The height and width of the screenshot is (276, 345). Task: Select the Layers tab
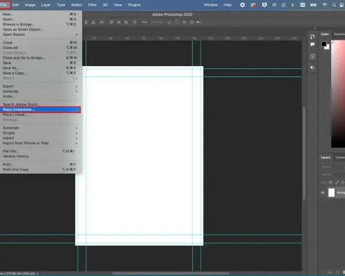click(325, 158)
